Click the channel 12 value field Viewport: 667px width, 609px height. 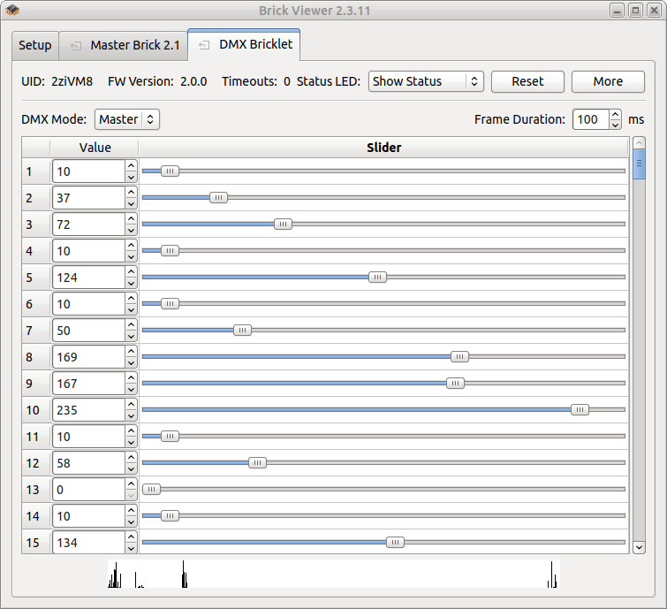point(87,463)
